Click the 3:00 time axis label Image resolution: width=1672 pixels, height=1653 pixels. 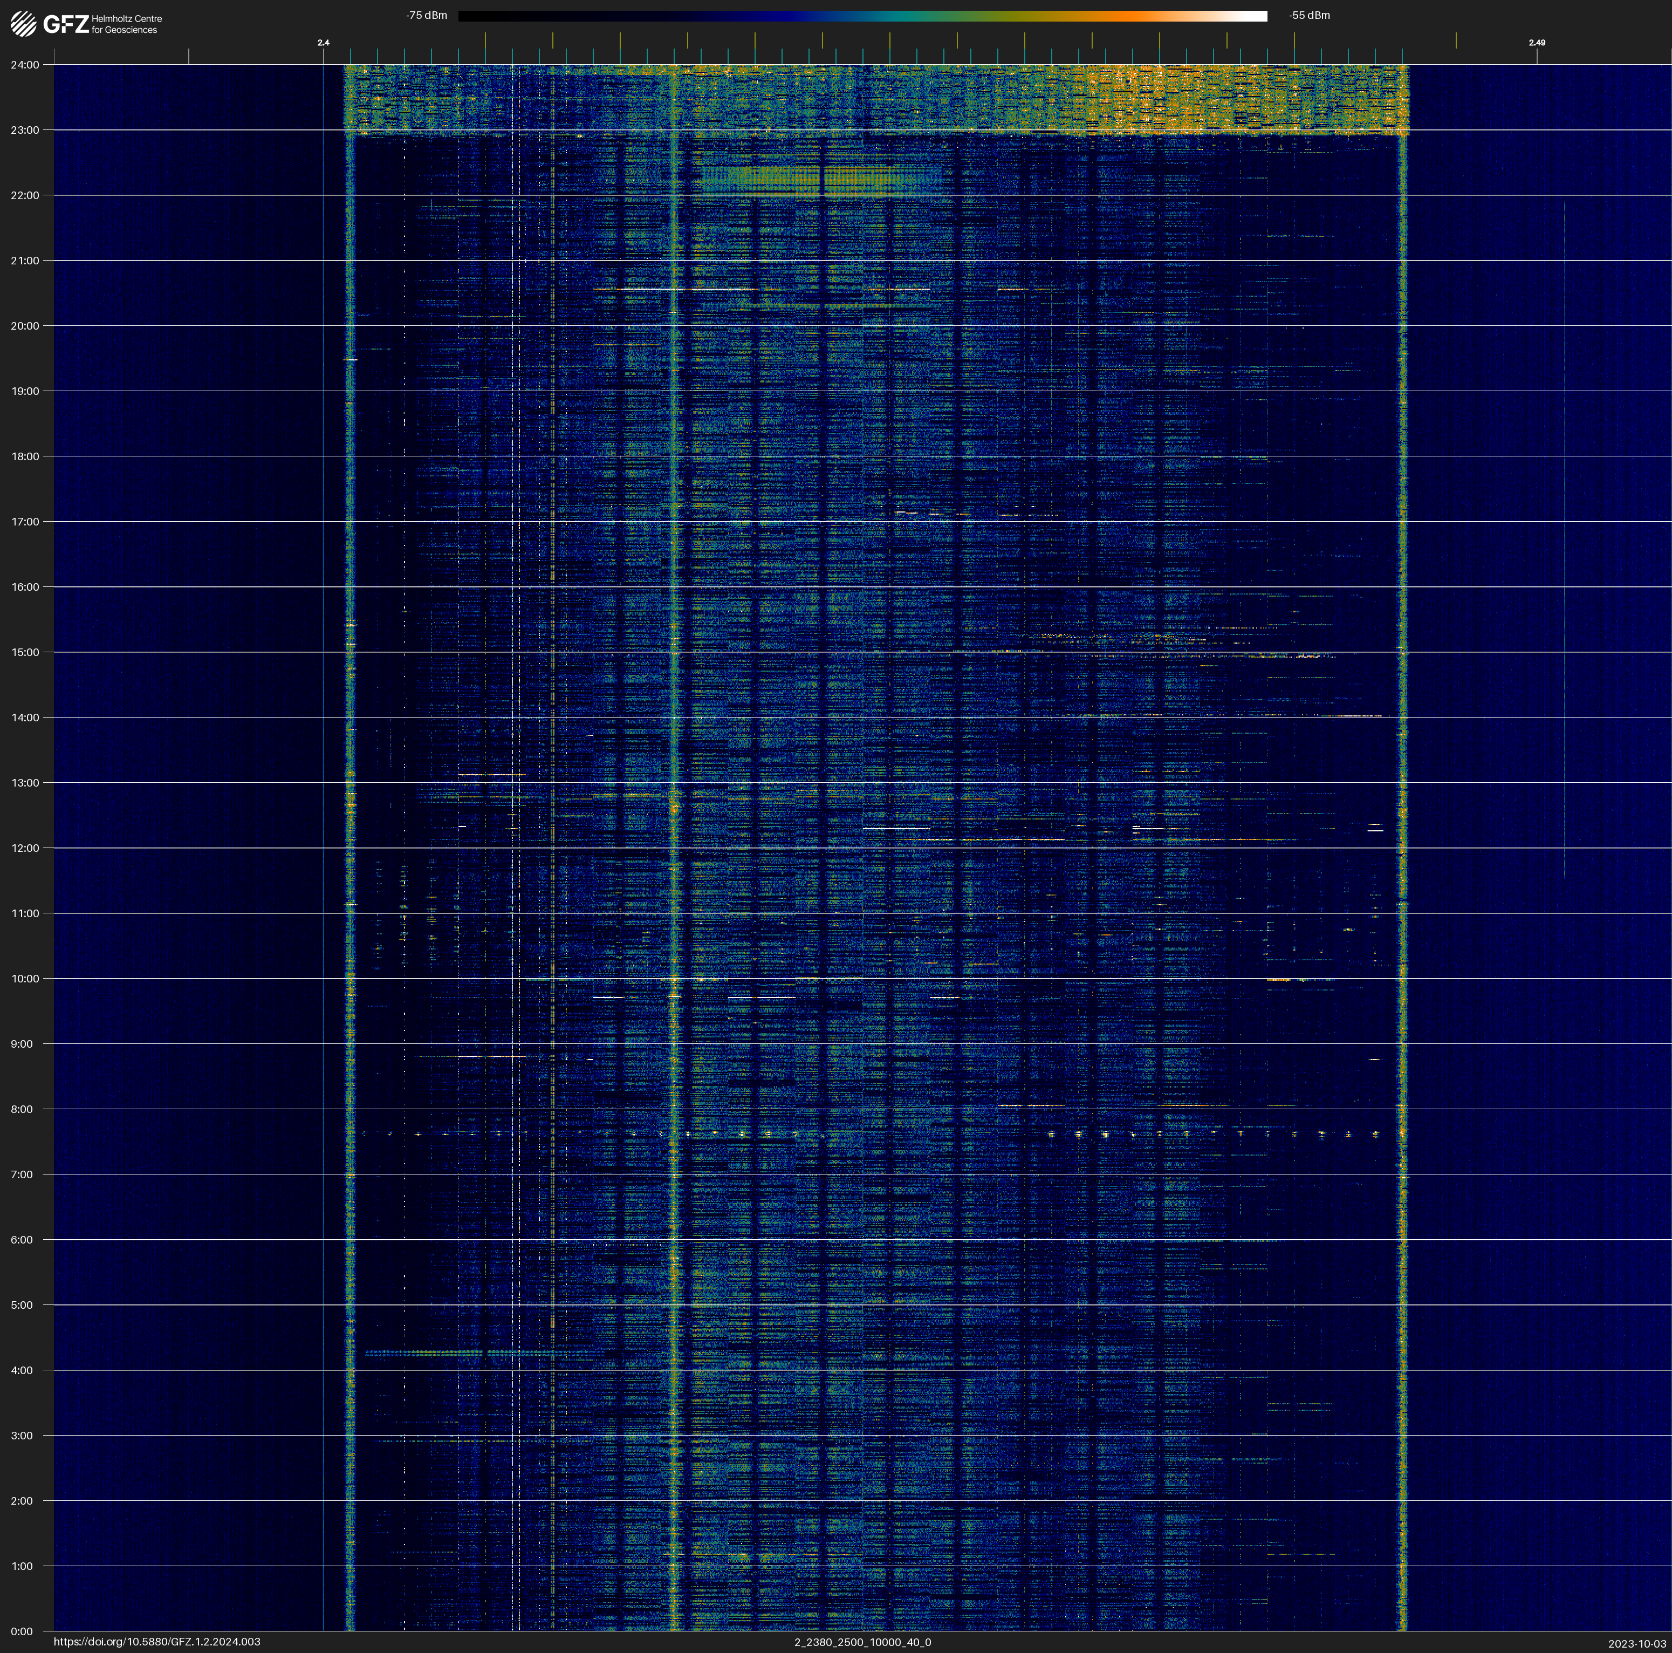pos(22,1436)
